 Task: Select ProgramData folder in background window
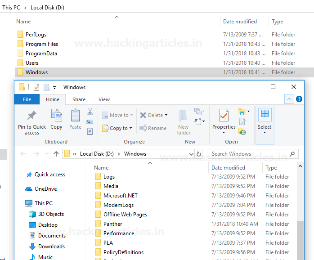pyautogui.click(x=37, y=54)
